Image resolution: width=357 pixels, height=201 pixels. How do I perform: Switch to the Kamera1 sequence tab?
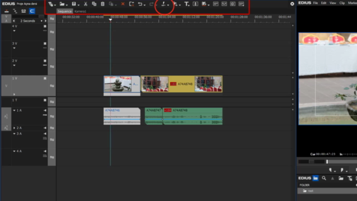pos(80,11)
